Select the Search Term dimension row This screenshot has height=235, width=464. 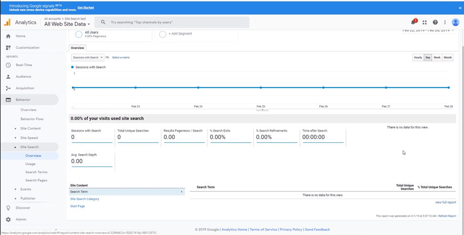pos(127,192)
